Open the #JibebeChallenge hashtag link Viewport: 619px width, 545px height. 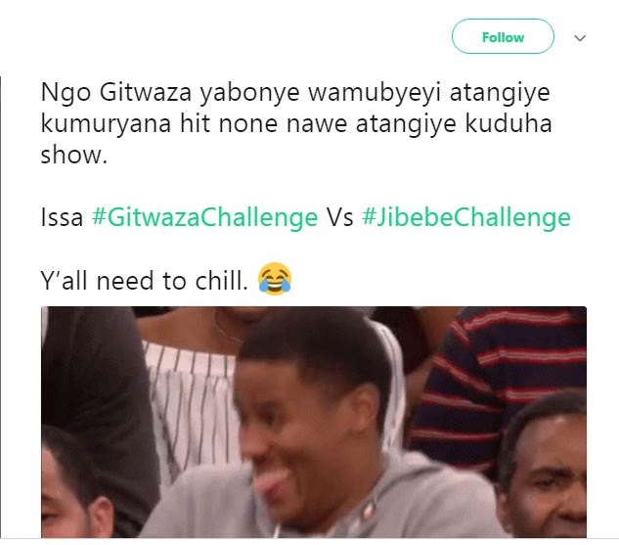point(466,217)
